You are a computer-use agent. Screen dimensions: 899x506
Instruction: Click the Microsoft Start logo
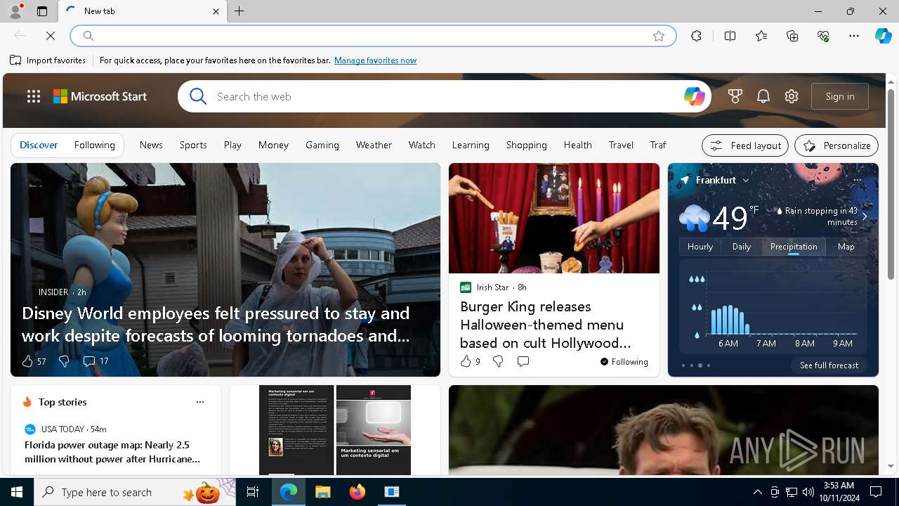(100, 96)
